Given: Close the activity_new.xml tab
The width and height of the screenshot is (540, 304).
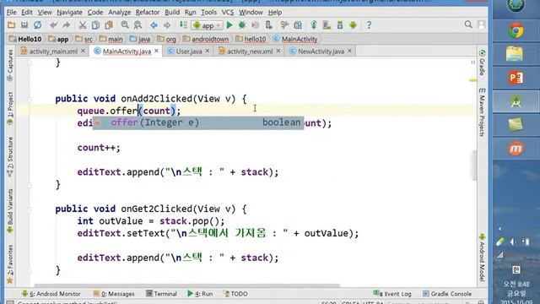Looking at the screenshot, I should point(278,51).
